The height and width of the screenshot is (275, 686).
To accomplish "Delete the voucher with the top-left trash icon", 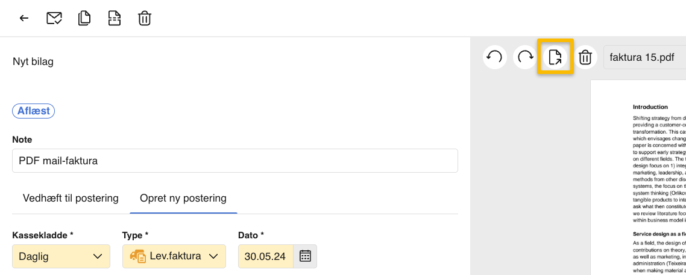I will [144, 18].
